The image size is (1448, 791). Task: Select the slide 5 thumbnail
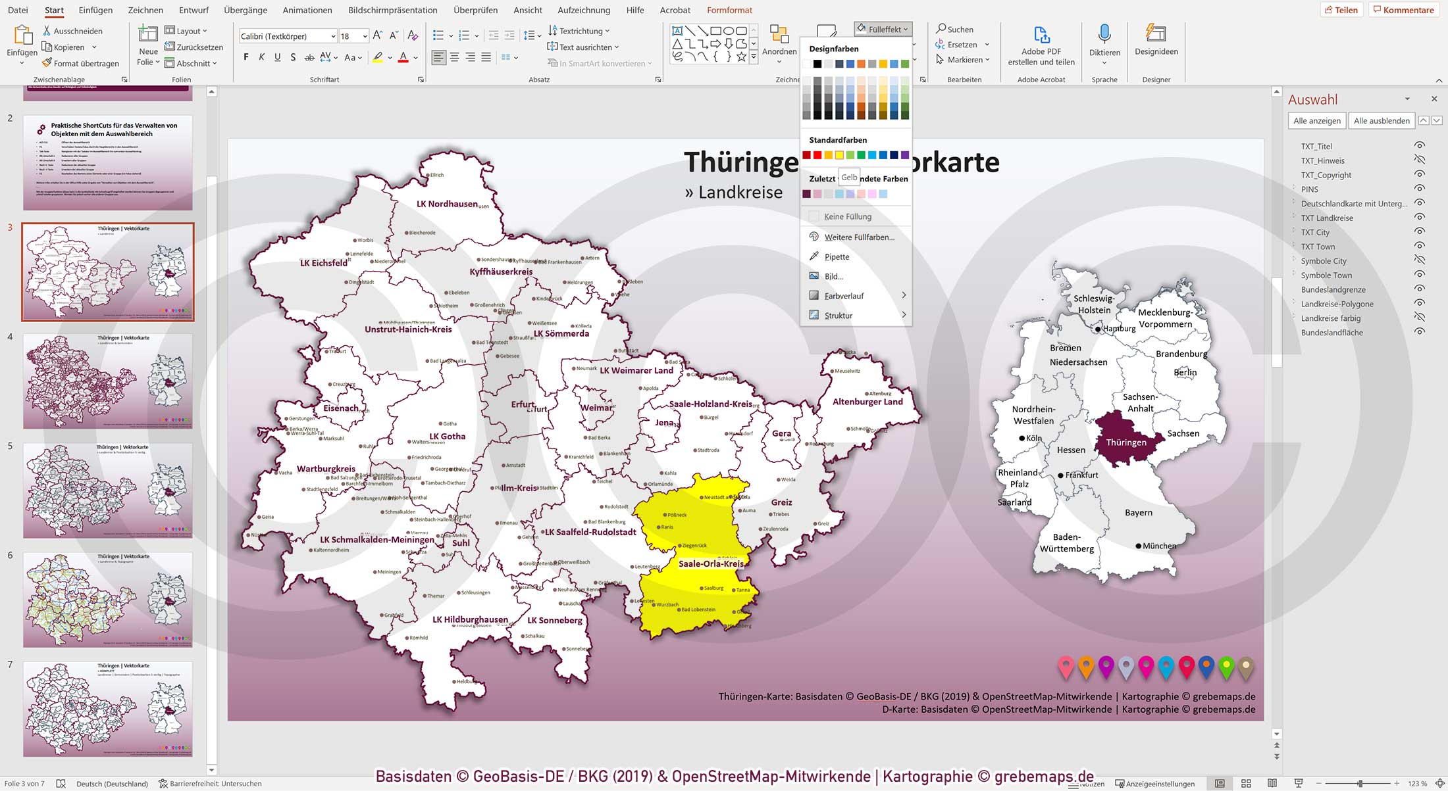pos(108,491)
